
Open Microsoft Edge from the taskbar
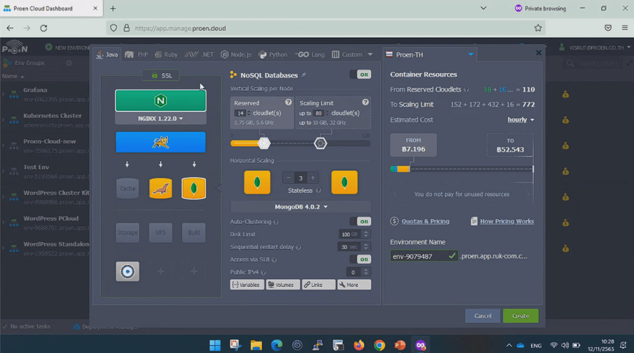coord(277,345)
